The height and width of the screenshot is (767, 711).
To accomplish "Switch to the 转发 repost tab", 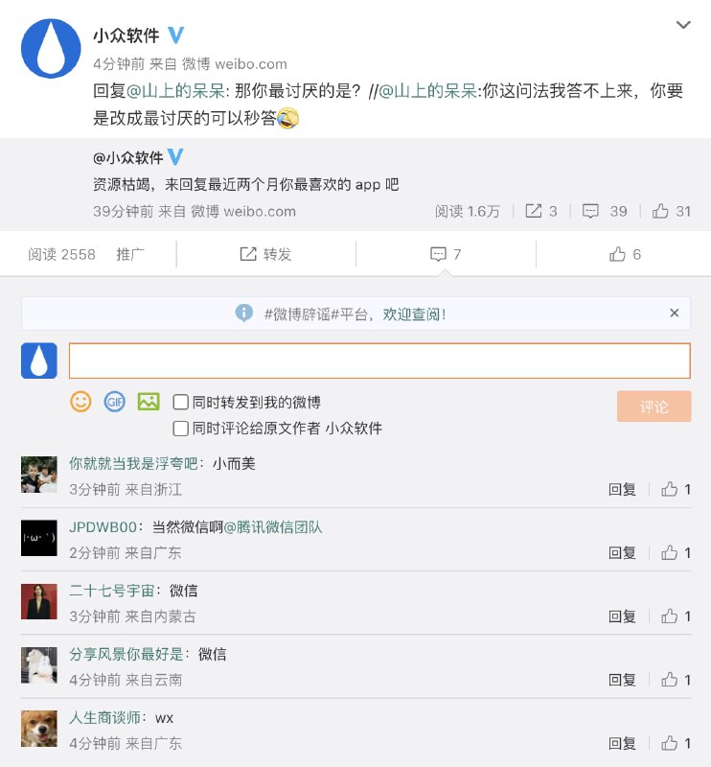I will click(265, 254).
